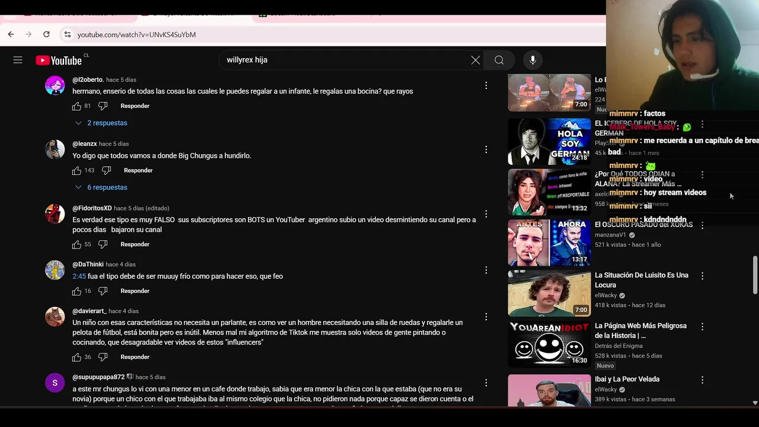Dislike the comment by @l2oberto
Viewport: 759px width, 427px height.
[x=103, y=106]
